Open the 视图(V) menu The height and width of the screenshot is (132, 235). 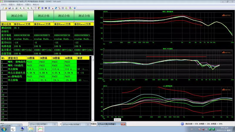point(11,5)
